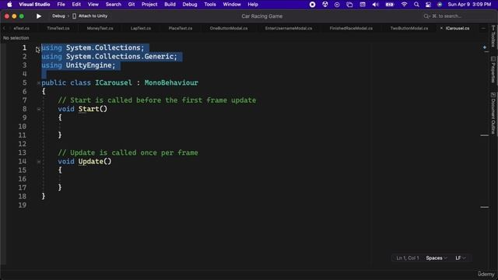Show the tab overflow list
Viewport: 498px width, 280px height.
pos(483,28)
